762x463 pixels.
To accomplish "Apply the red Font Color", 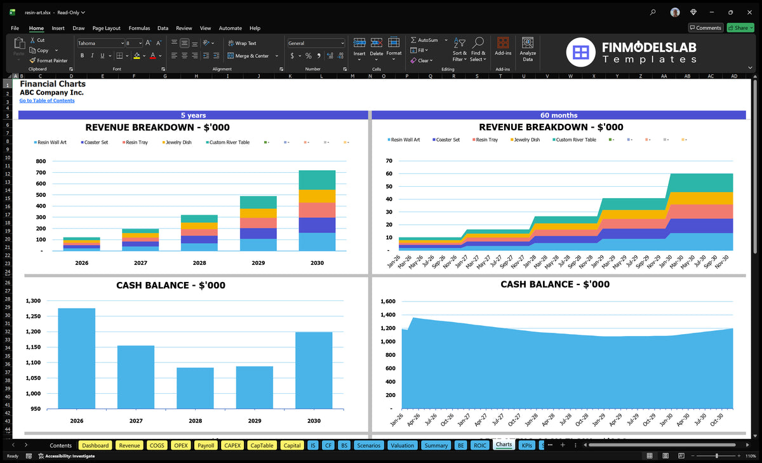I will point(152,56).
